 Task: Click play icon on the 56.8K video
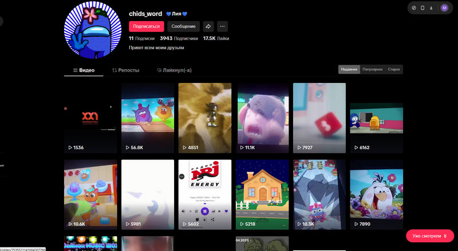coord(128,148)
